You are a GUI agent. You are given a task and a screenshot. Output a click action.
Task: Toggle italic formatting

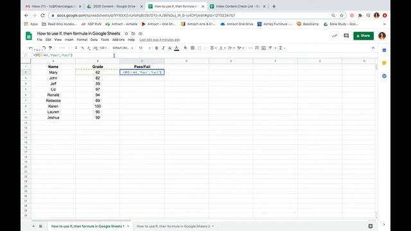click(163, 48)
